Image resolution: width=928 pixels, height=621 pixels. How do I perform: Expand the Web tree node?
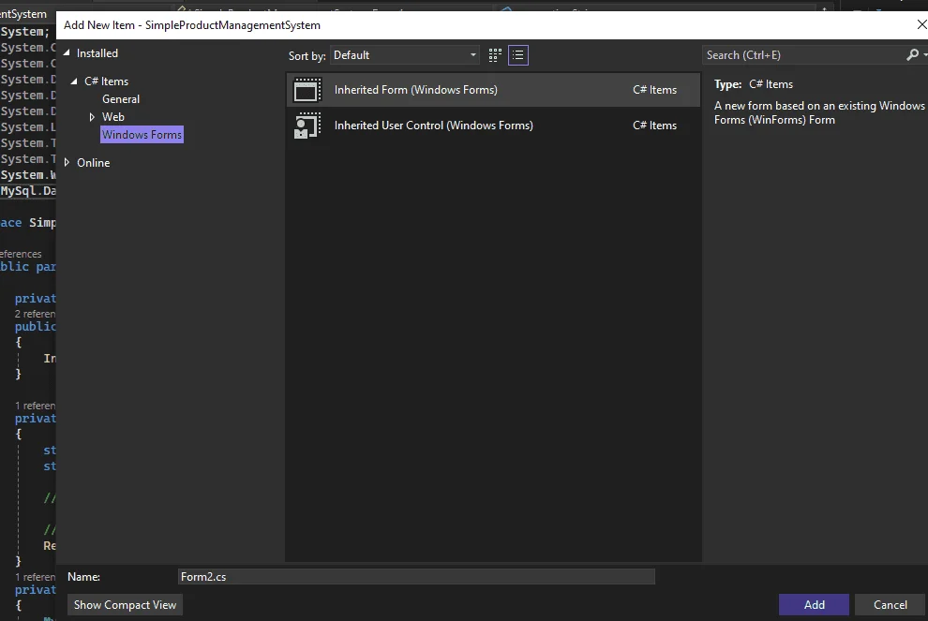(92, 117)
